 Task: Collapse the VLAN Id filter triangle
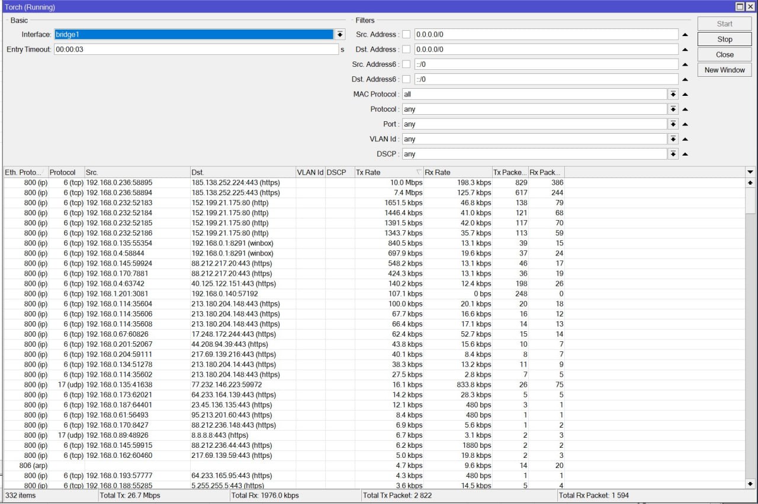click(685, 139)
